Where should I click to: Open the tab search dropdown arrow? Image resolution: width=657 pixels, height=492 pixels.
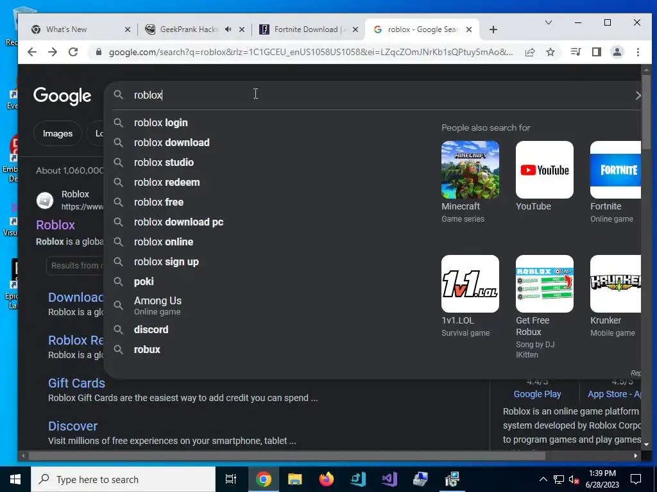tap(548, 22)
